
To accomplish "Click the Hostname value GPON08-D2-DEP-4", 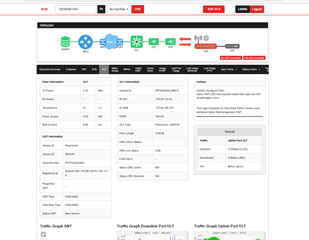I will click(x=167, y=90).
